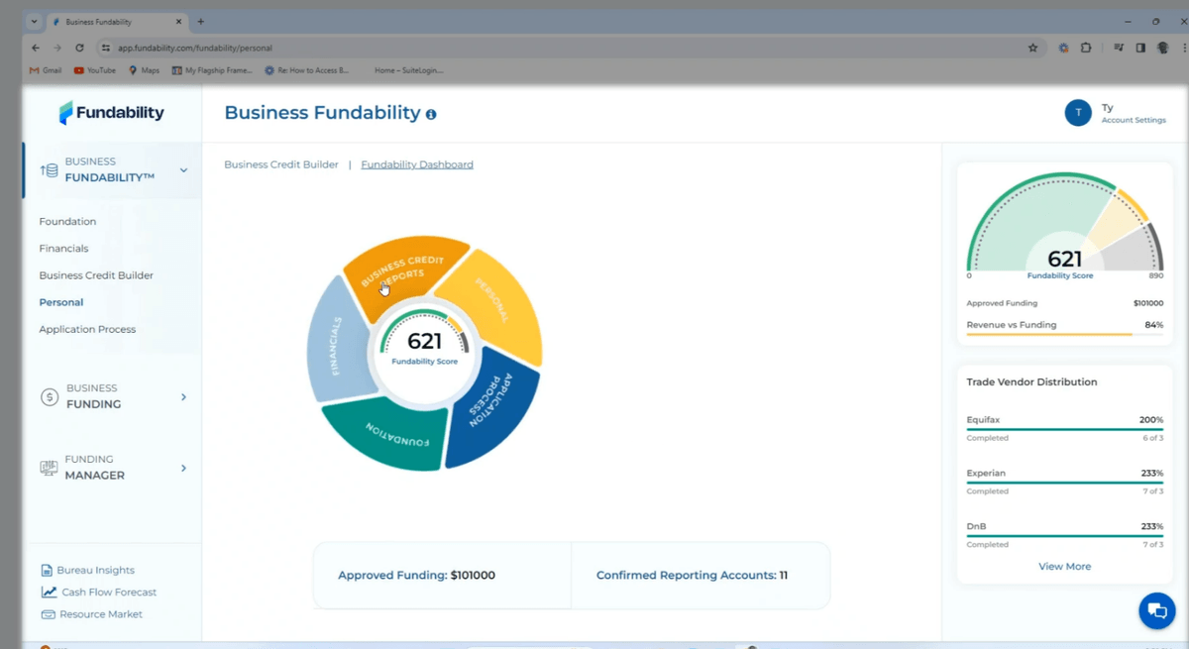The width and height of the screenshot is (1189, 649).
Task: Open Home – SuiteLogin bookmark
Action: point(408,70)
